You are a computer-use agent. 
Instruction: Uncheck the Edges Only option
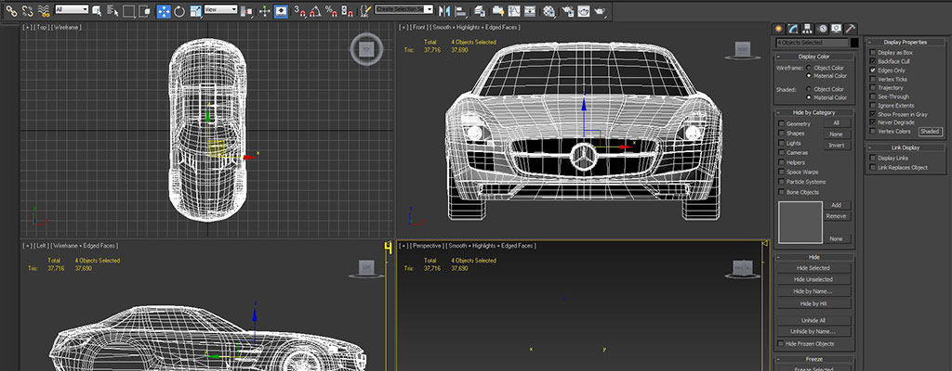coord(873,70)
